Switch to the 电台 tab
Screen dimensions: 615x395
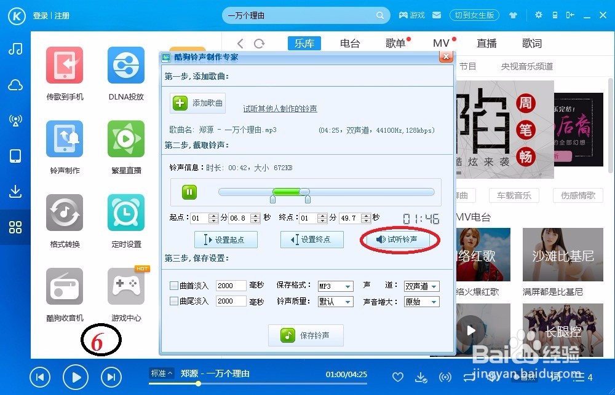point(350,43)
